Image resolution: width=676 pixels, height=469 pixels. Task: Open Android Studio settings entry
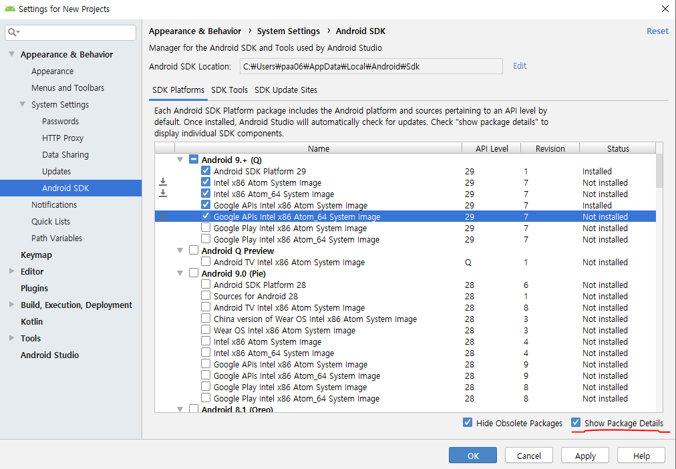49,355
